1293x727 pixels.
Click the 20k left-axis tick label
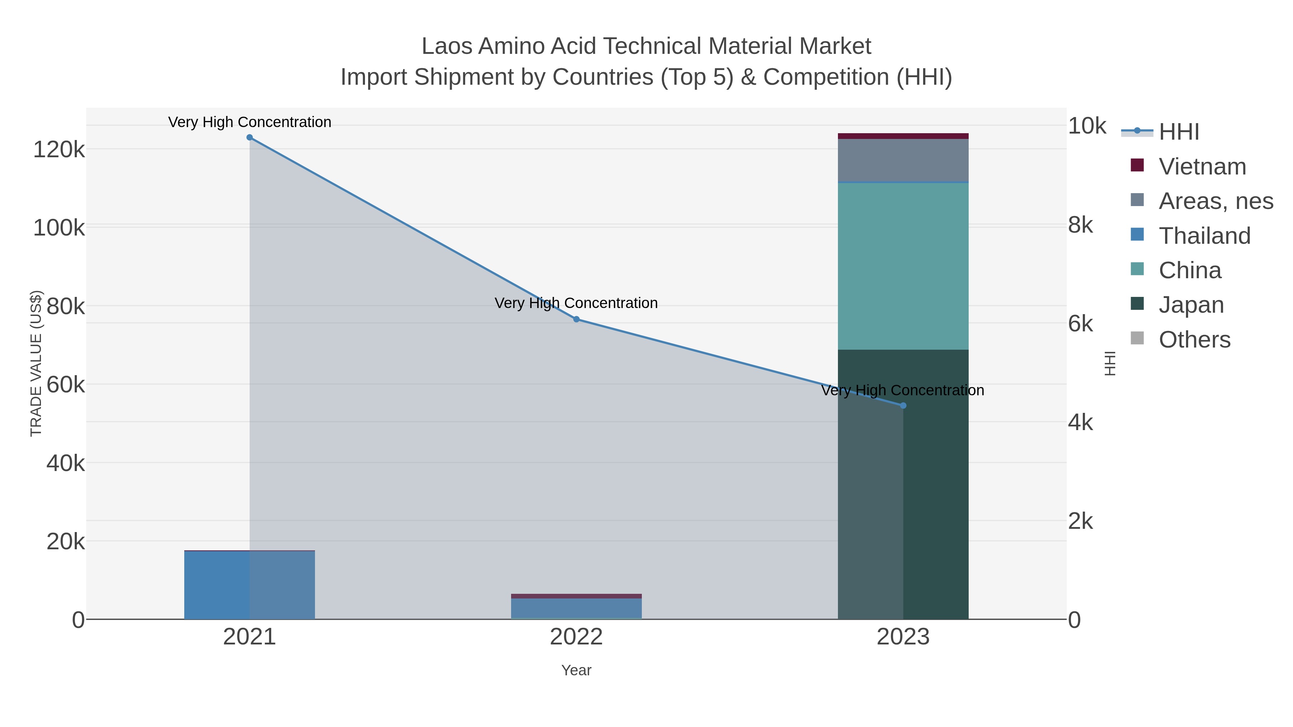(x=65, y=541)
